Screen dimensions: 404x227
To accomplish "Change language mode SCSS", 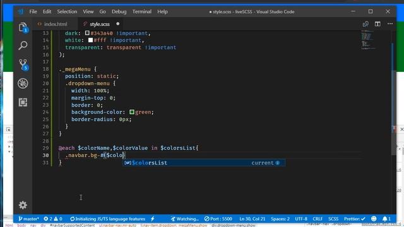I will tap(333, 219).
